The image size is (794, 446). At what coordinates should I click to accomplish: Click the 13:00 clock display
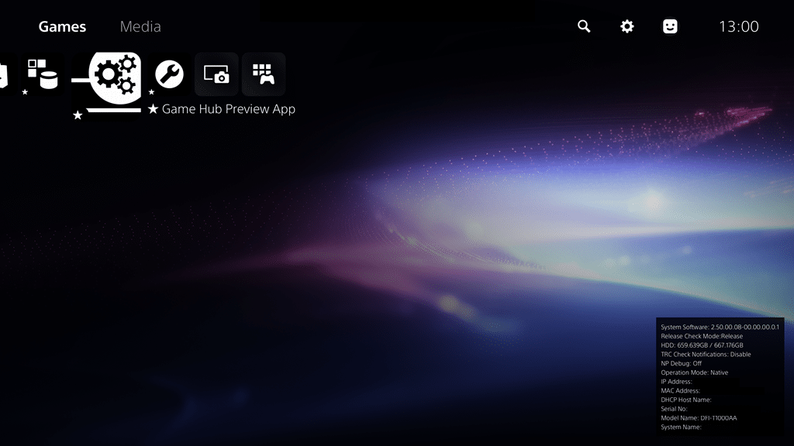(739, 26)
